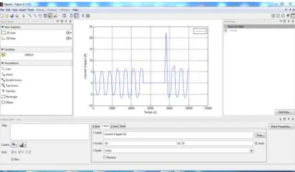Screen dimensions: 295x172
Task: Open the brush color dropdown arrow
Action: point(59,16)
